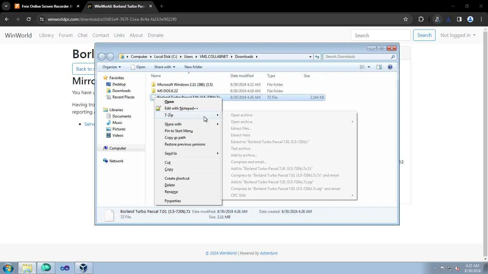The width and height of the screenshot is (488, 274).
Task: Click the Users breadcrumb segment
Action: pyautogui.click(x=188, y=57)
